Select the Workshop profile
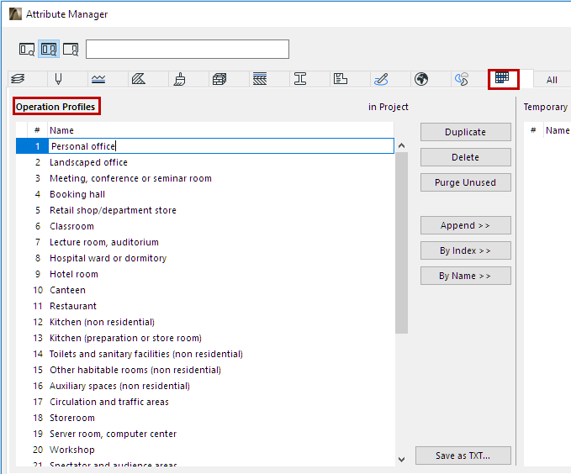 [x=205, y=450]
